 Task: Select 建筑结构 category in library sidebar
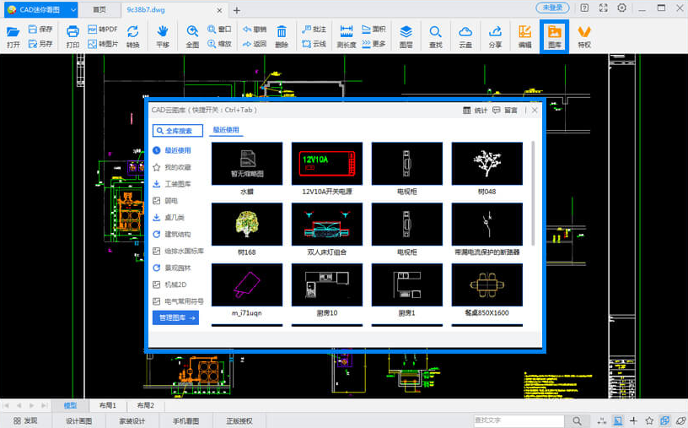tap(177, 234)
